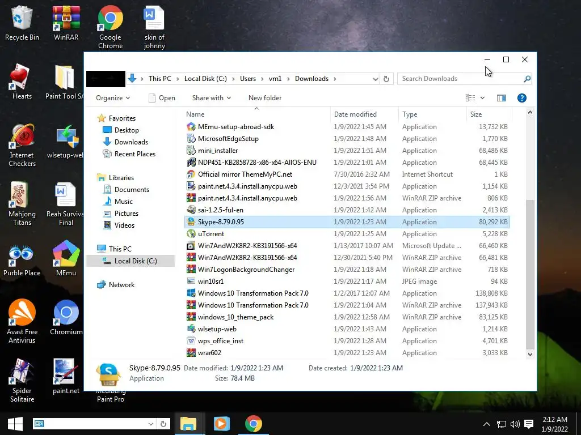
Task: Select Network in navigation pane
Action: (116, 285)
